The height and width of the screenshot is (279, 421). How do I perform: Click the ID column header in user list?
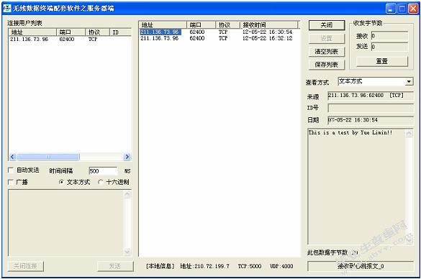[x=120, y=32]
